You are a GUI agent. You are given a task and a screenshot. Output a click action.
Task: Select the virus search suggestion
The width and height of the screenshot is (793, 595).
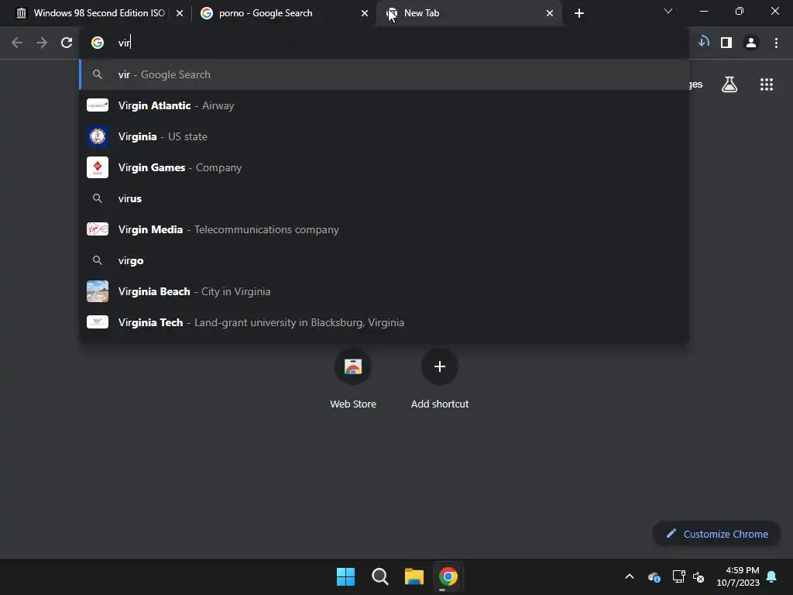[x=384, y=198]
